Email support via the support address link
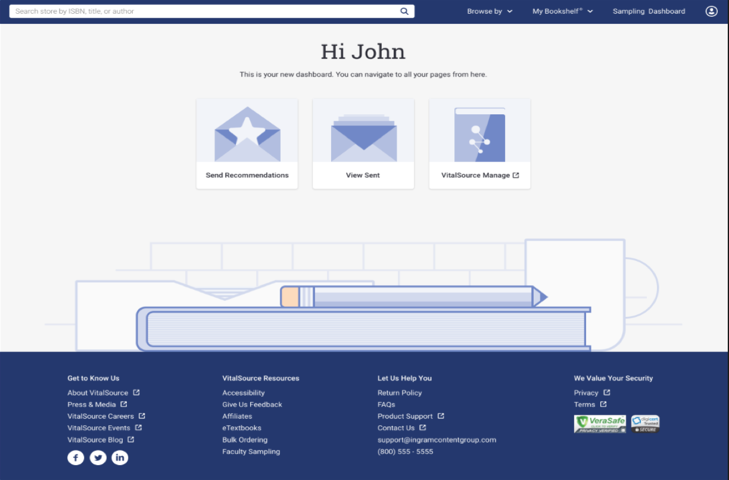Viewport: 729px width, 480px height. point(437,440)
